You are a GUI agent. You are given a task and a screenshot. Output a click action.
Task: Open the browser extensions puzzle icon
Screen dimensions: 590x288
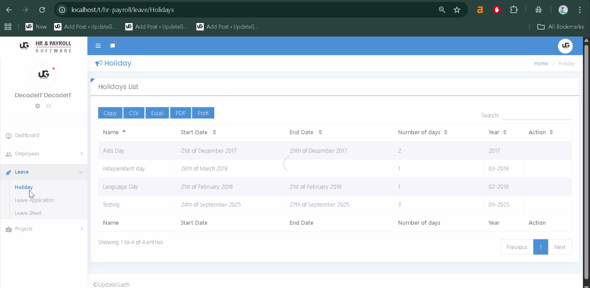(x=513, y=10)
